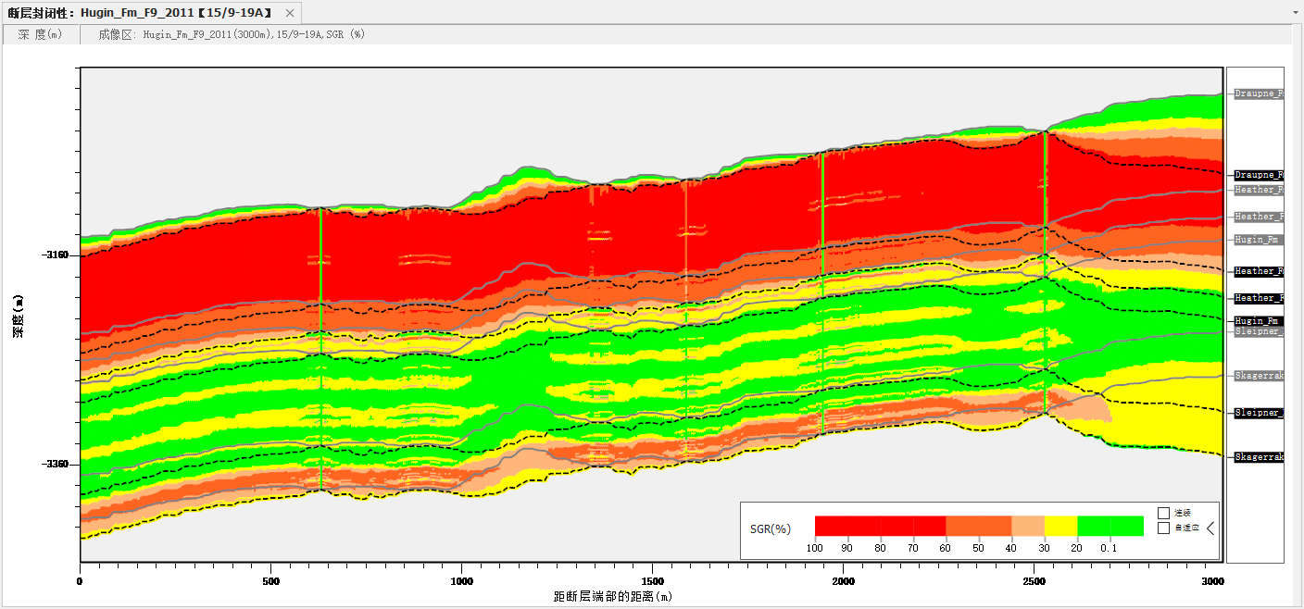Click the 距断层端部的距离(m) axis title

tap(613, 597)
